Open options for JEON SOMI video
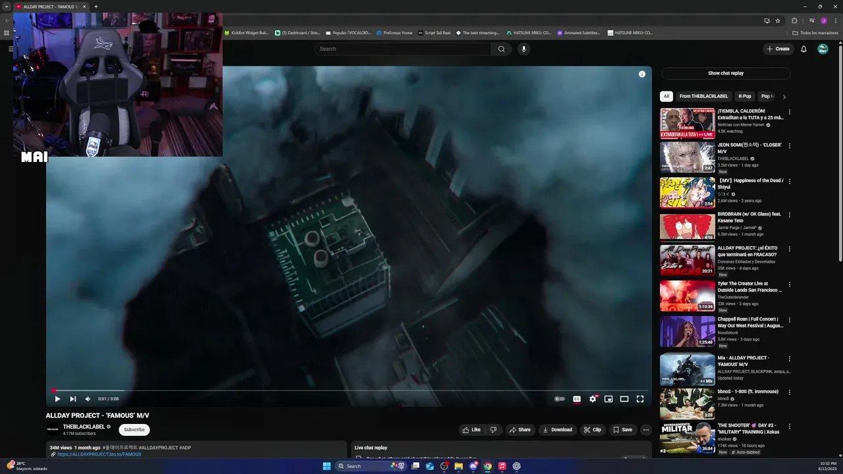This screenshot has height=474, width=843. 789,146
